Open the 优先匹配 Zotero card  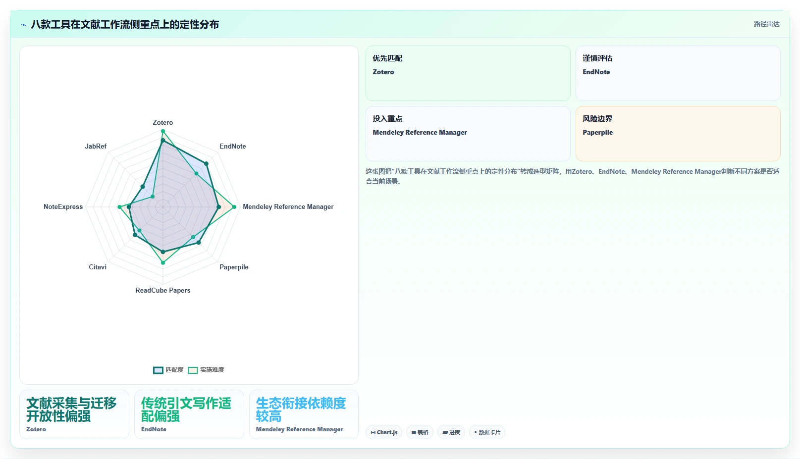(468, 73)
